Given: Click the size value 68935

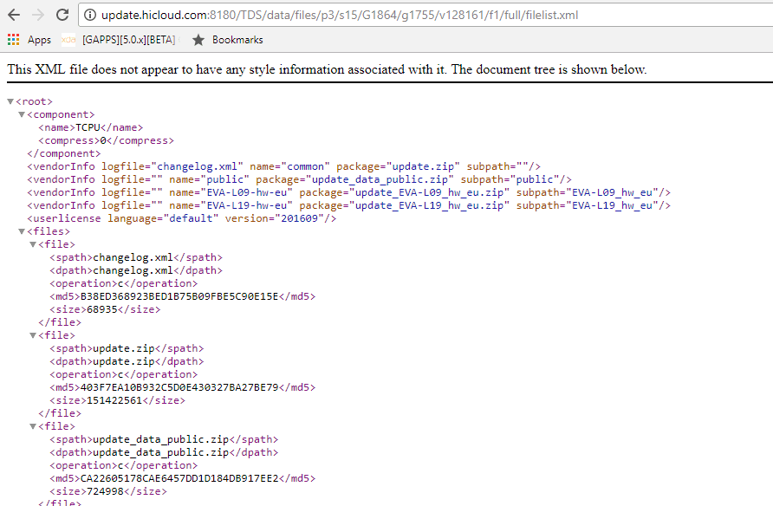Looking at the screenshot, I should tap(102, 309).
